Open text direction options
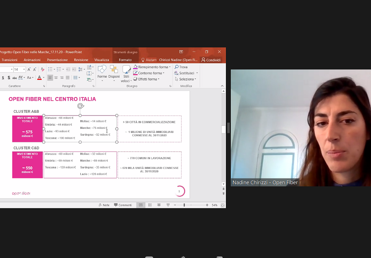Viewport: 371px width, 258px height. tap(90, 68)
